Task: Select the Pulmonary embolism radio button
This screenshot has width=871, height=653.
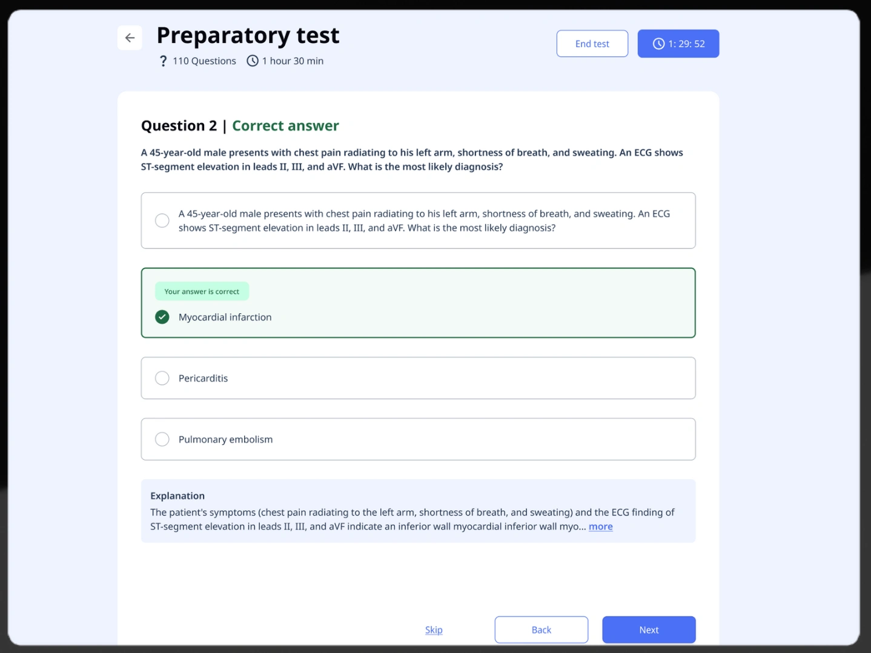Action: 162,439
